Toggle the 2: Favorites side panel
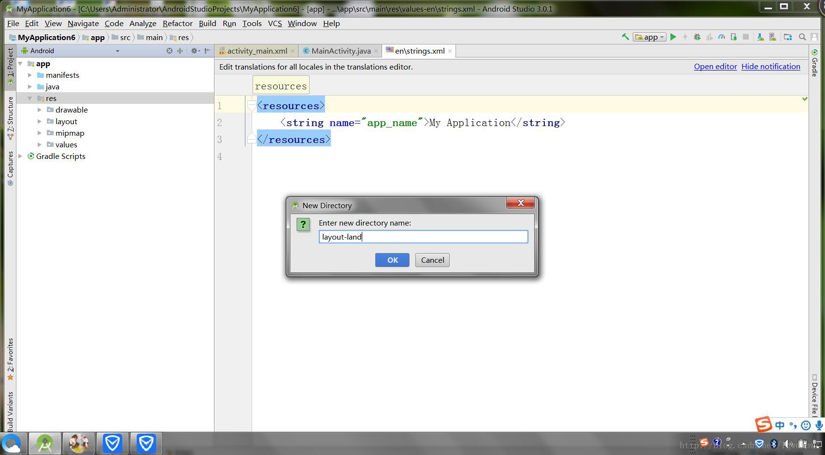Viewport: 825px width, 455px height. click(x=10, y=359)
